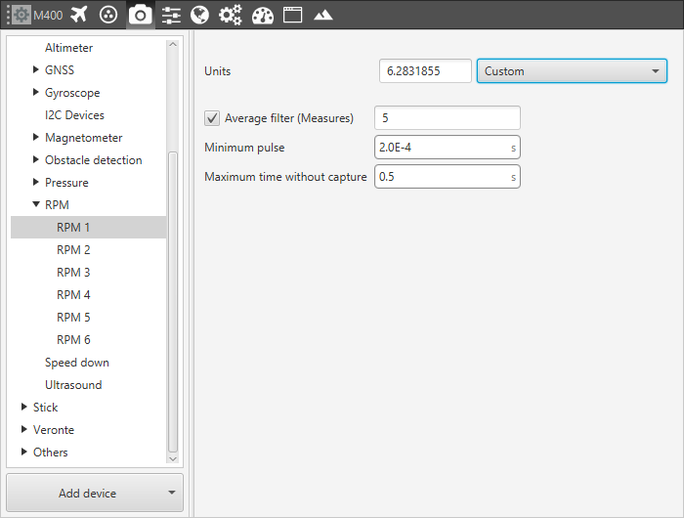
Task: Click the tree scrollbar down arrow
Action: 173,458
